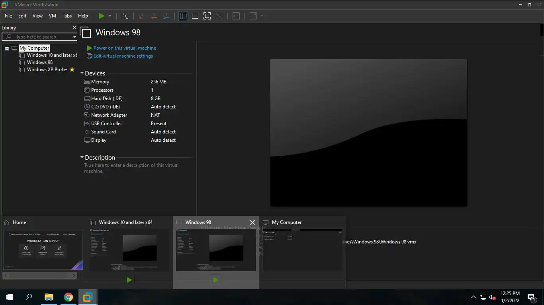Click the CD/DVD (IDE) icon
Viewport: 544px width, 305px height.
pyautogui.click(x=87, y=107)
